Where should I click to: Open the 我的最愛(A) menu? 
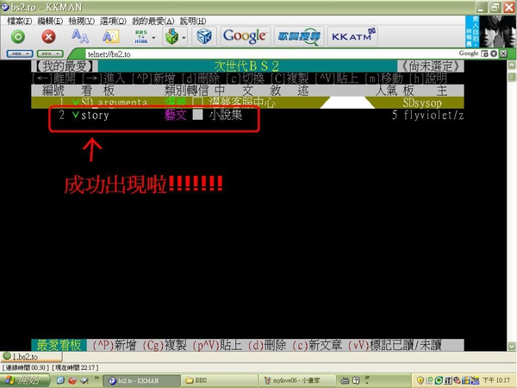tap(153, 21)
